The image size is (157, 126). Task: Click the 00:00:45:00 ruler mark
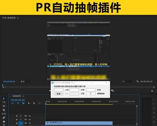[x=96, y=101]
